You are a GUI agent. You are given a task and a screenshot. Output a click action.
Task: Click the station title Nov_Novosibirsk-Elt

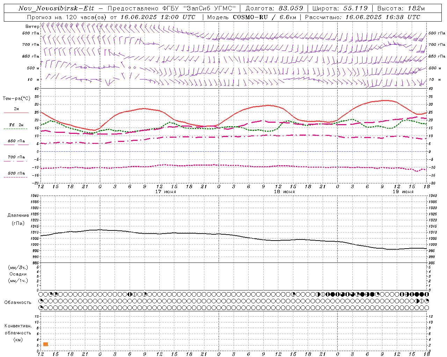(56, 8)
